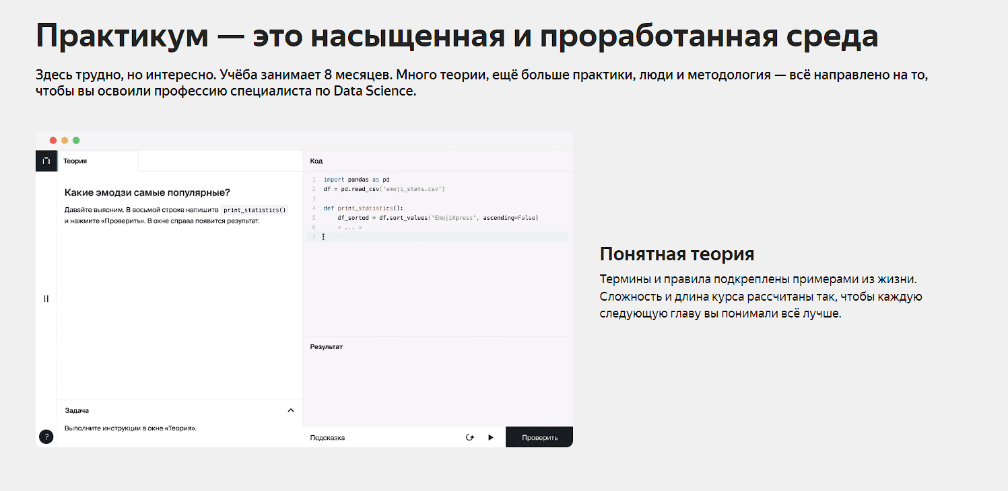
Task: Place cursor on empty code line 7
Action: 438,237
